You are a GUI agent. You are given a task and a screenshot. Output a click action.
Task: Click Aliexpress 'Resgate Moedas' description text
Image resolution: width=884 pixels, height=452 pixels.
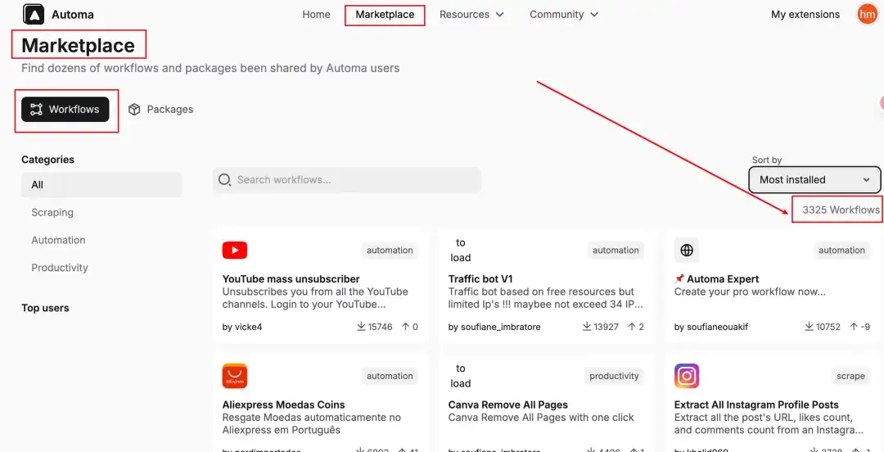tap(312, 424)
